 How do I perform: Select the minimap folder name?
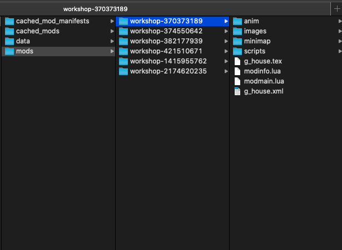click(x=257, y=41)
